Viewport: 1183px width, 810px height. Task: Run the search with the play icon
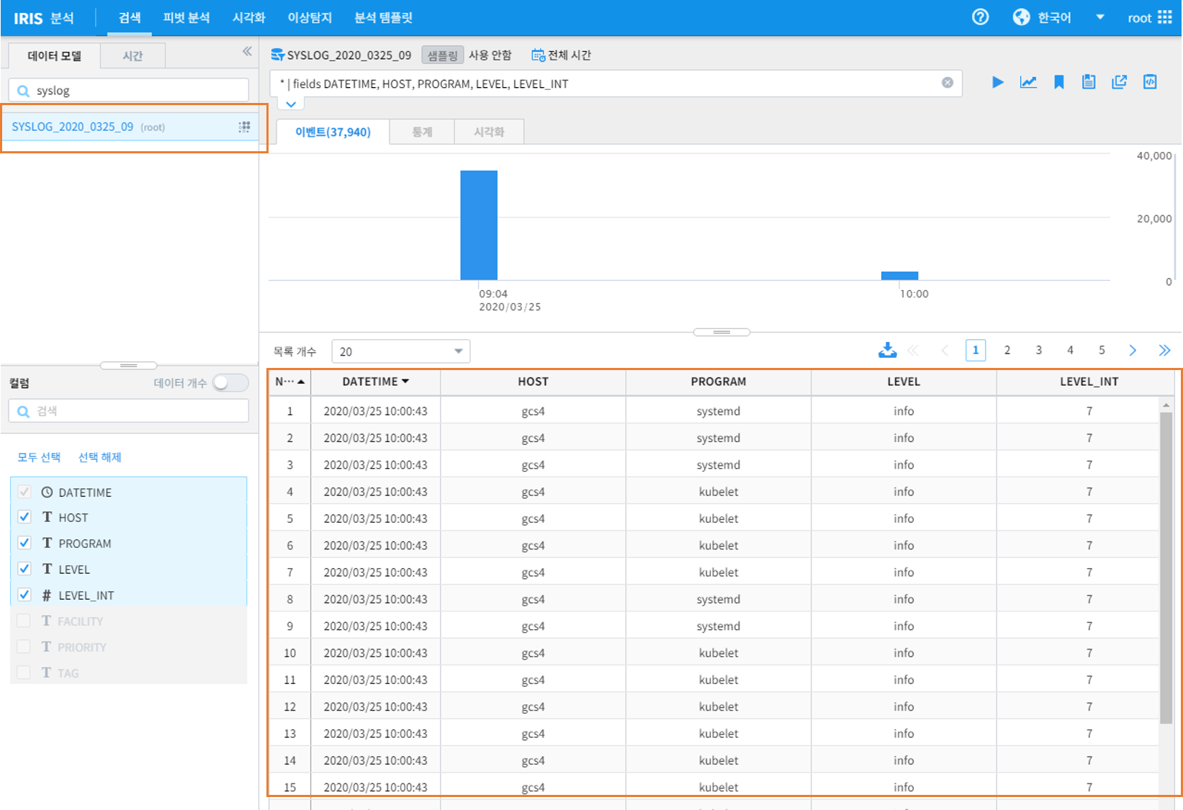coord(997,83)
